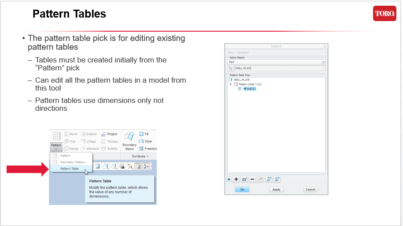Click the Boundary Blend surface tool
The image size is (403, 226).
pyautogui.click(x=129, y=141)
